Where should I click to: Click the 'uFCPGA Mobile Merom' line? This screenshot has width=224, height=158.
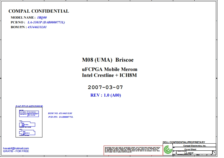pyautogui.click(x=110, y=69)
